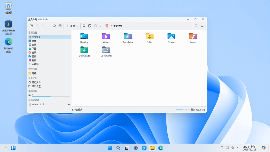Expand the breadcrumb chevron before 主文件夹
The height and width of the screenshot is (152, 270).
(112, 26)
